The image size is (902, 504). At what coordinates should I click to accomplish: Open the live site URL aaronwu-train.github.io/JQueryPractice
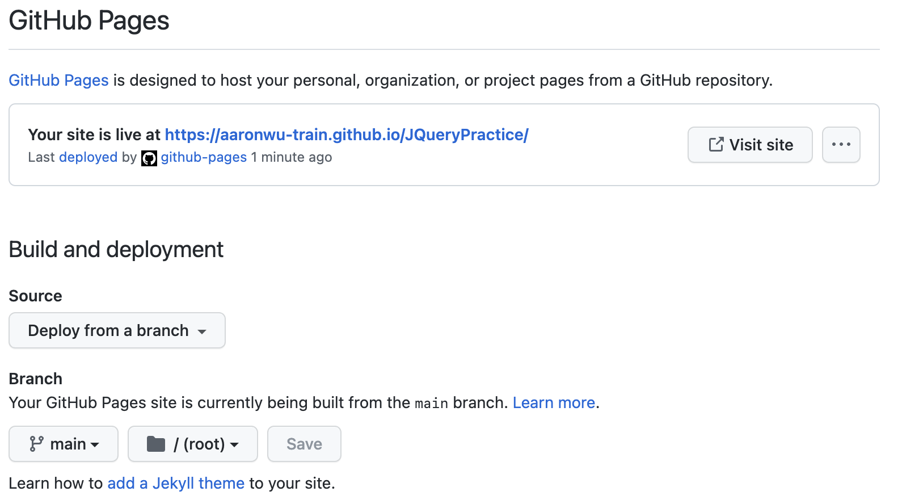click(x=347, y=135)
